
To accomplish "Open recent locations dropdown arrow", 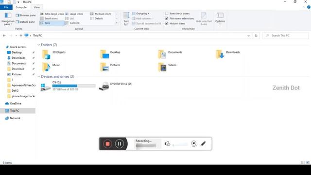I will (16, 35).
